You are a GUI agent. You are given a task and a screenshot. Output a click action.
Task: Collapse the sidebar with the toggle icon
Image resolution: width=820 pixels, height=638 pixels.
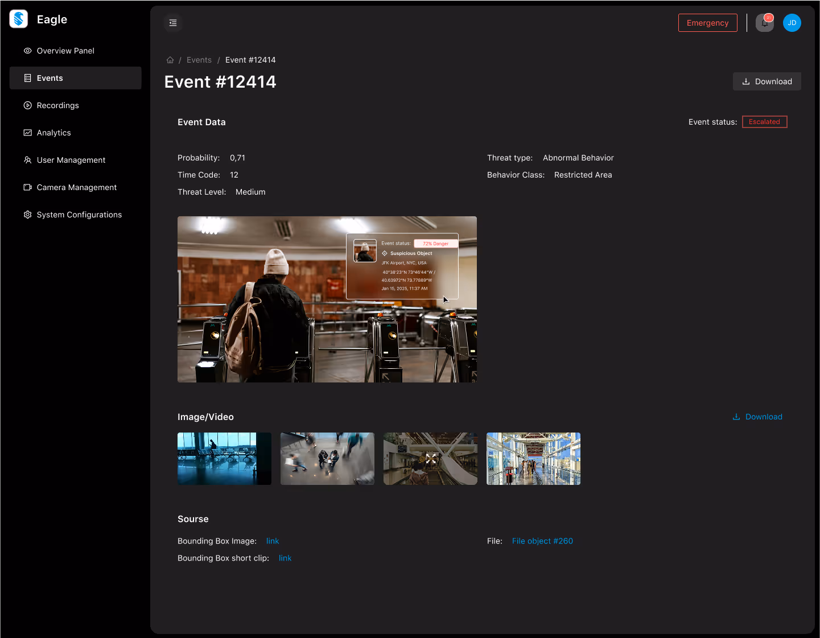173,23
